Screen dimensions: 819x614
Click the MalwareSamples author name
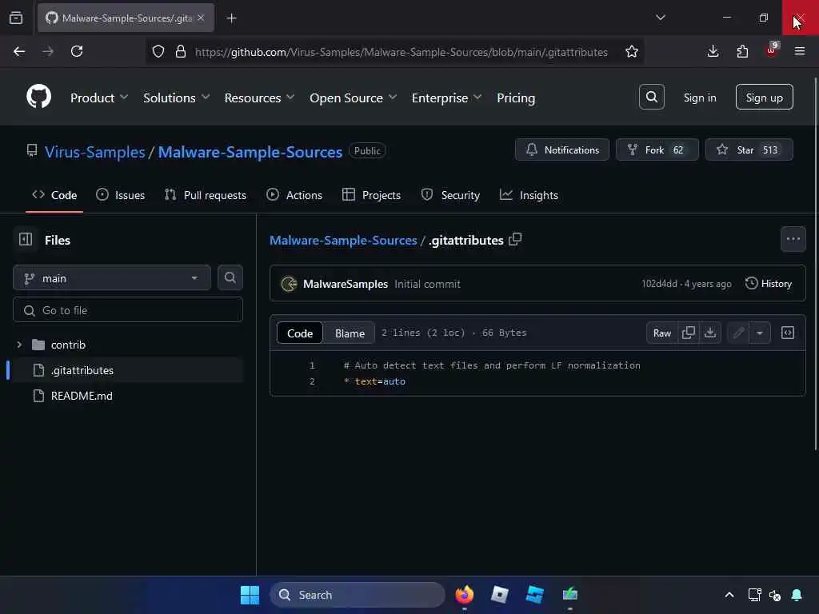[346, 284]
